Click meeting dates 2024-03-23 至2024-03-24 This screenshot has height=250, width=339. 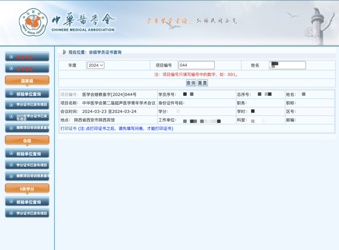(110, 111)
